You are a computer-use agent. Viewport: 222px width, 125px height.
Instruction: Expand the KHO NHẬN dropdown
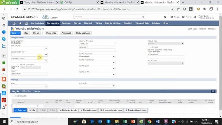pyautogui.click(x=113, y=86)
